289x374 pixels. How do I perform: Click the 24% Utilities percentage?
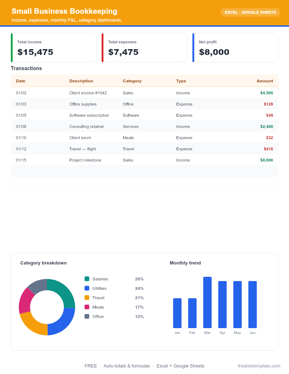click(139, 288)
